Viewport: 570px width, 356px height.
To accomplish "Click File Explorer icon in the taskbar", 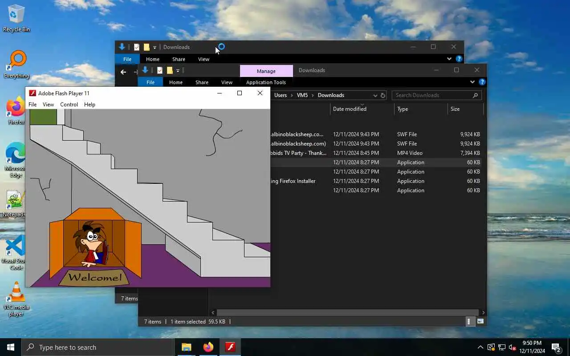I will (x=186, y=347).
